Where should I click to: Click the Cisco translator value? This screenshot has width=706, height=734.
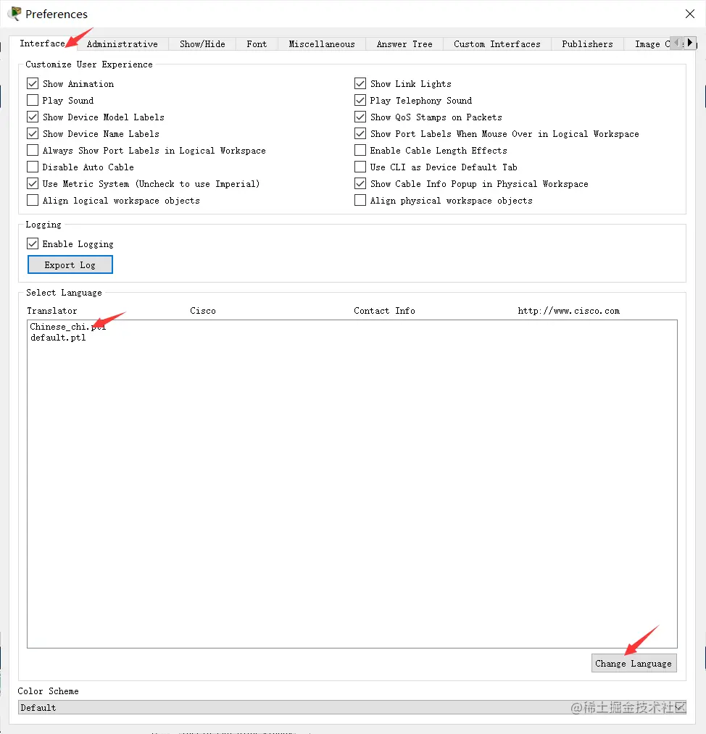click(x=203, y=311)
